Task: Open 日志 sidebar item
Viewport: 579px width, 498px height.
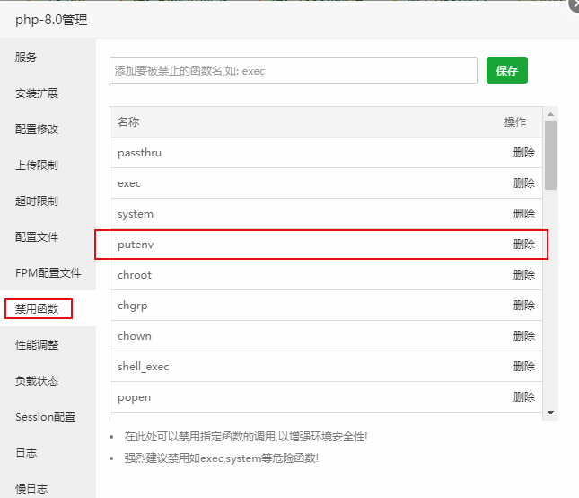Action: point(26,452)
